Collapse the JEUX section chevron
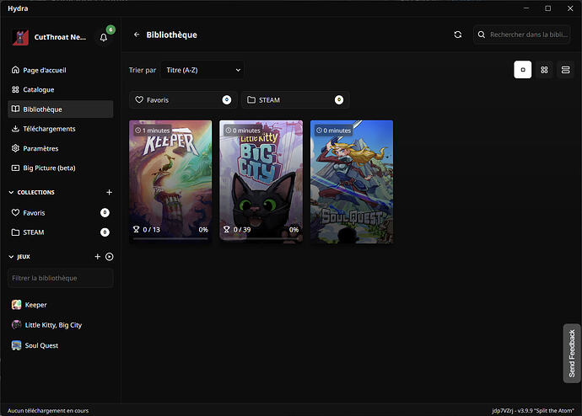 pos(11,257)
